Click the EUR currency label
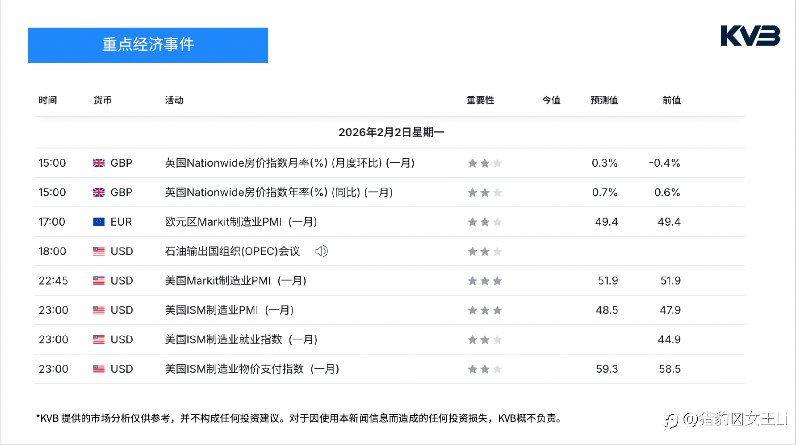 coord(121,222)
